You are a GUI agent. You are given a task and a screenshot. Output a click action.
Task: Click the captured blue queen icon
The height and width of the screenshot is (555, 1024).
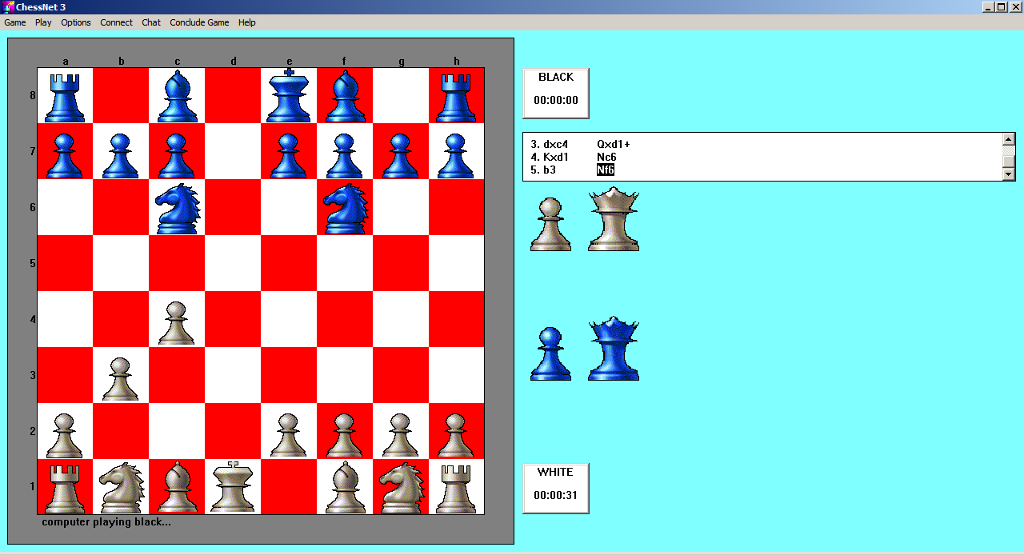click(614, 349)
